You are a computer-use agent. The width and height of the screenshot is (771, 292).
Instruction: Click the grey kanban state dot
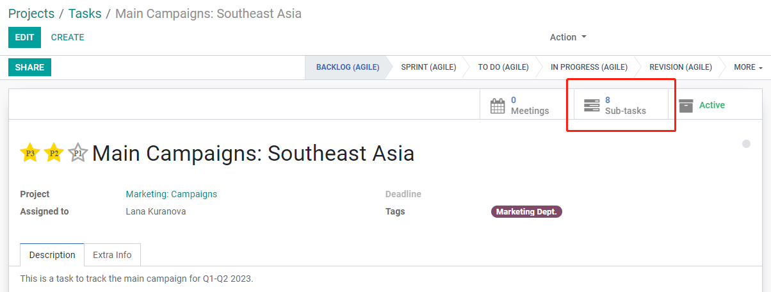[x=746, y=144]
